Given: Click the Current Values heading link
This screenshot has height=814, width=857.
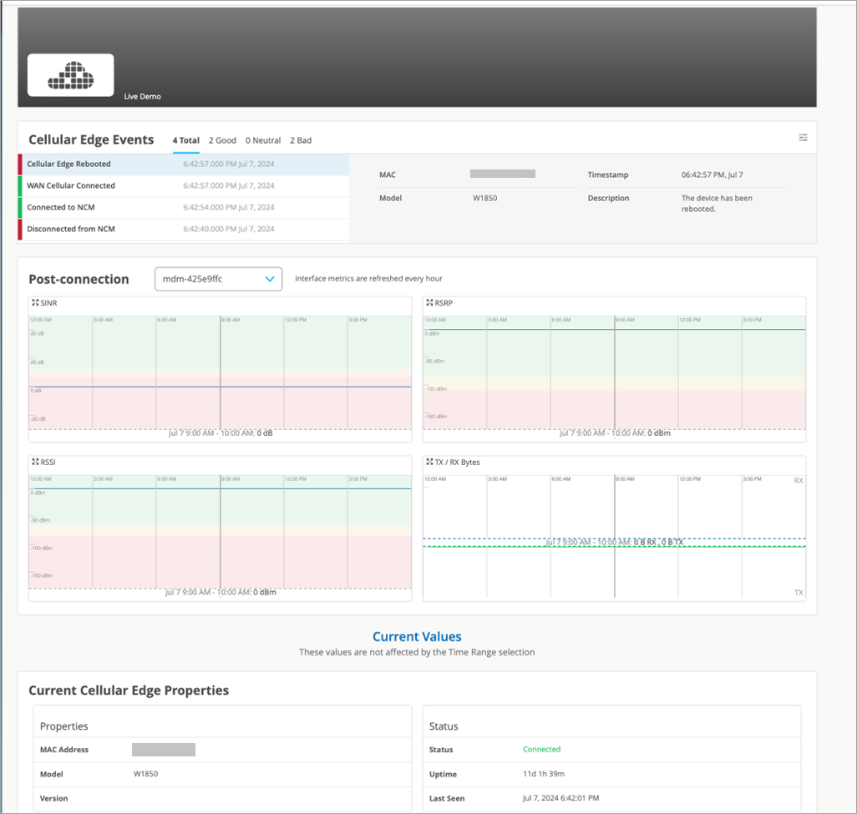Looking at the screenshot, I should tap(417, 636).
